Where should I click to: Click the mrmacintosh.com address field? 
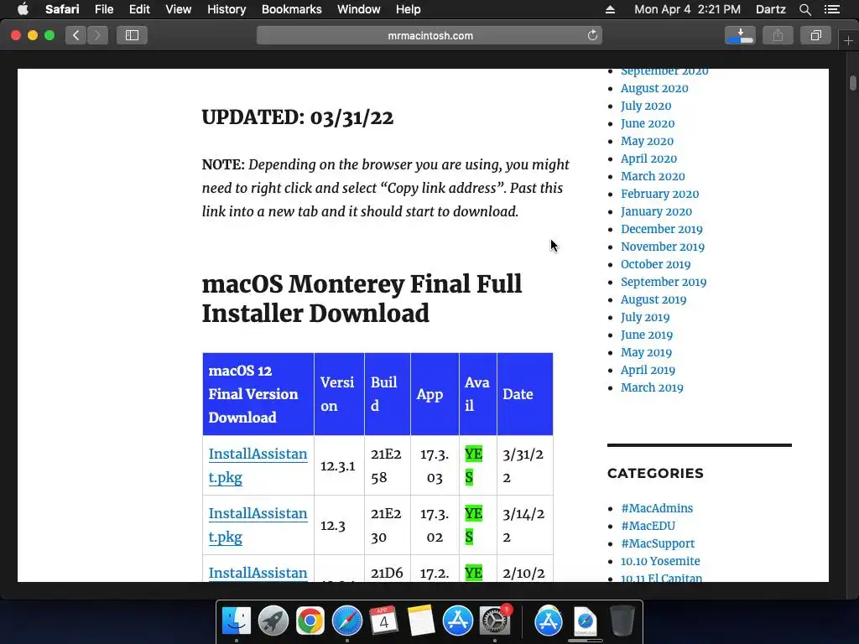[429, 35]
